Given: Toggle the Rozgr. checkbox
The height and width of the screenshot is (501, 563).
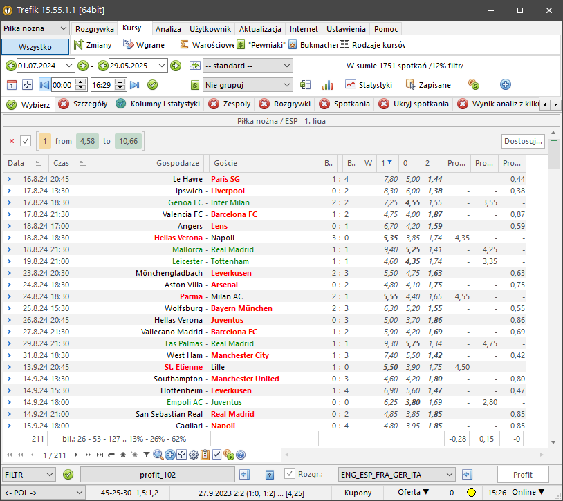Looking at the screenshot, I should point(290,474).
